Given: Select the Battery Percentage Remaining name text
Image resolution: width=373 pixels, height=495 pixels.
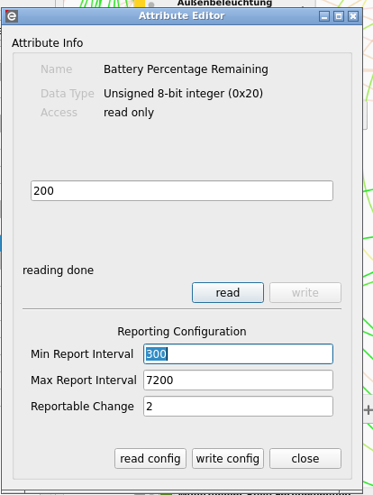Looking at the screenshot, I should pyautogui.click(x=186, y=69).
